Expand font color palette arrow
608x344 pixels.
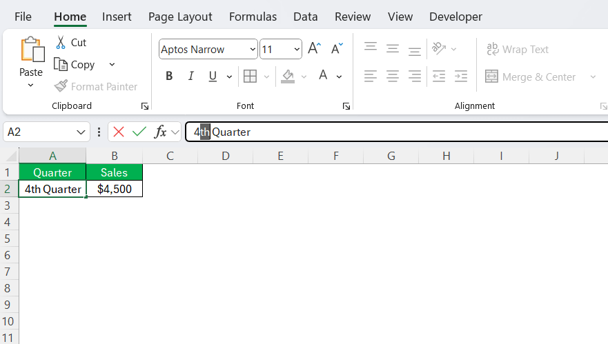(339, 77)
